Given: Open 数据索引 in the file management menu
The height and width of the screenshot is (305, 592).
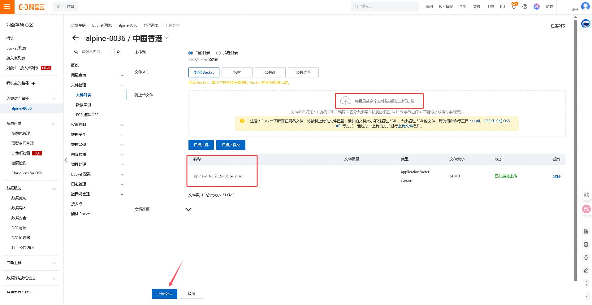Looking at the screenshot, I should (x=84, y=105).
